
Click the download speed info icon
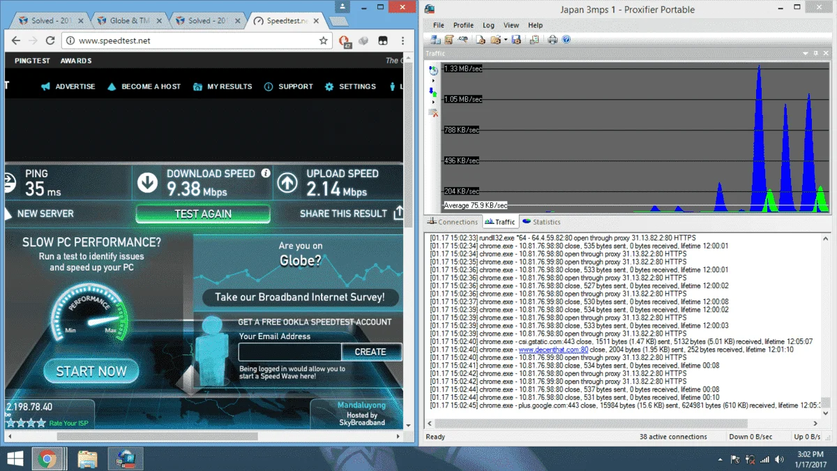point(266,173)
